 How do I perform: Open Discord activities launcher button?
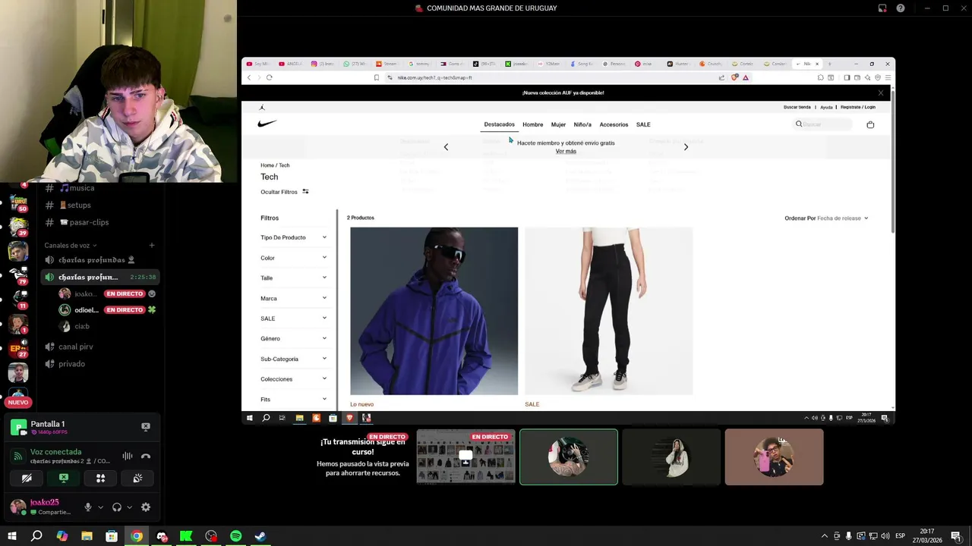pos(100,478)
